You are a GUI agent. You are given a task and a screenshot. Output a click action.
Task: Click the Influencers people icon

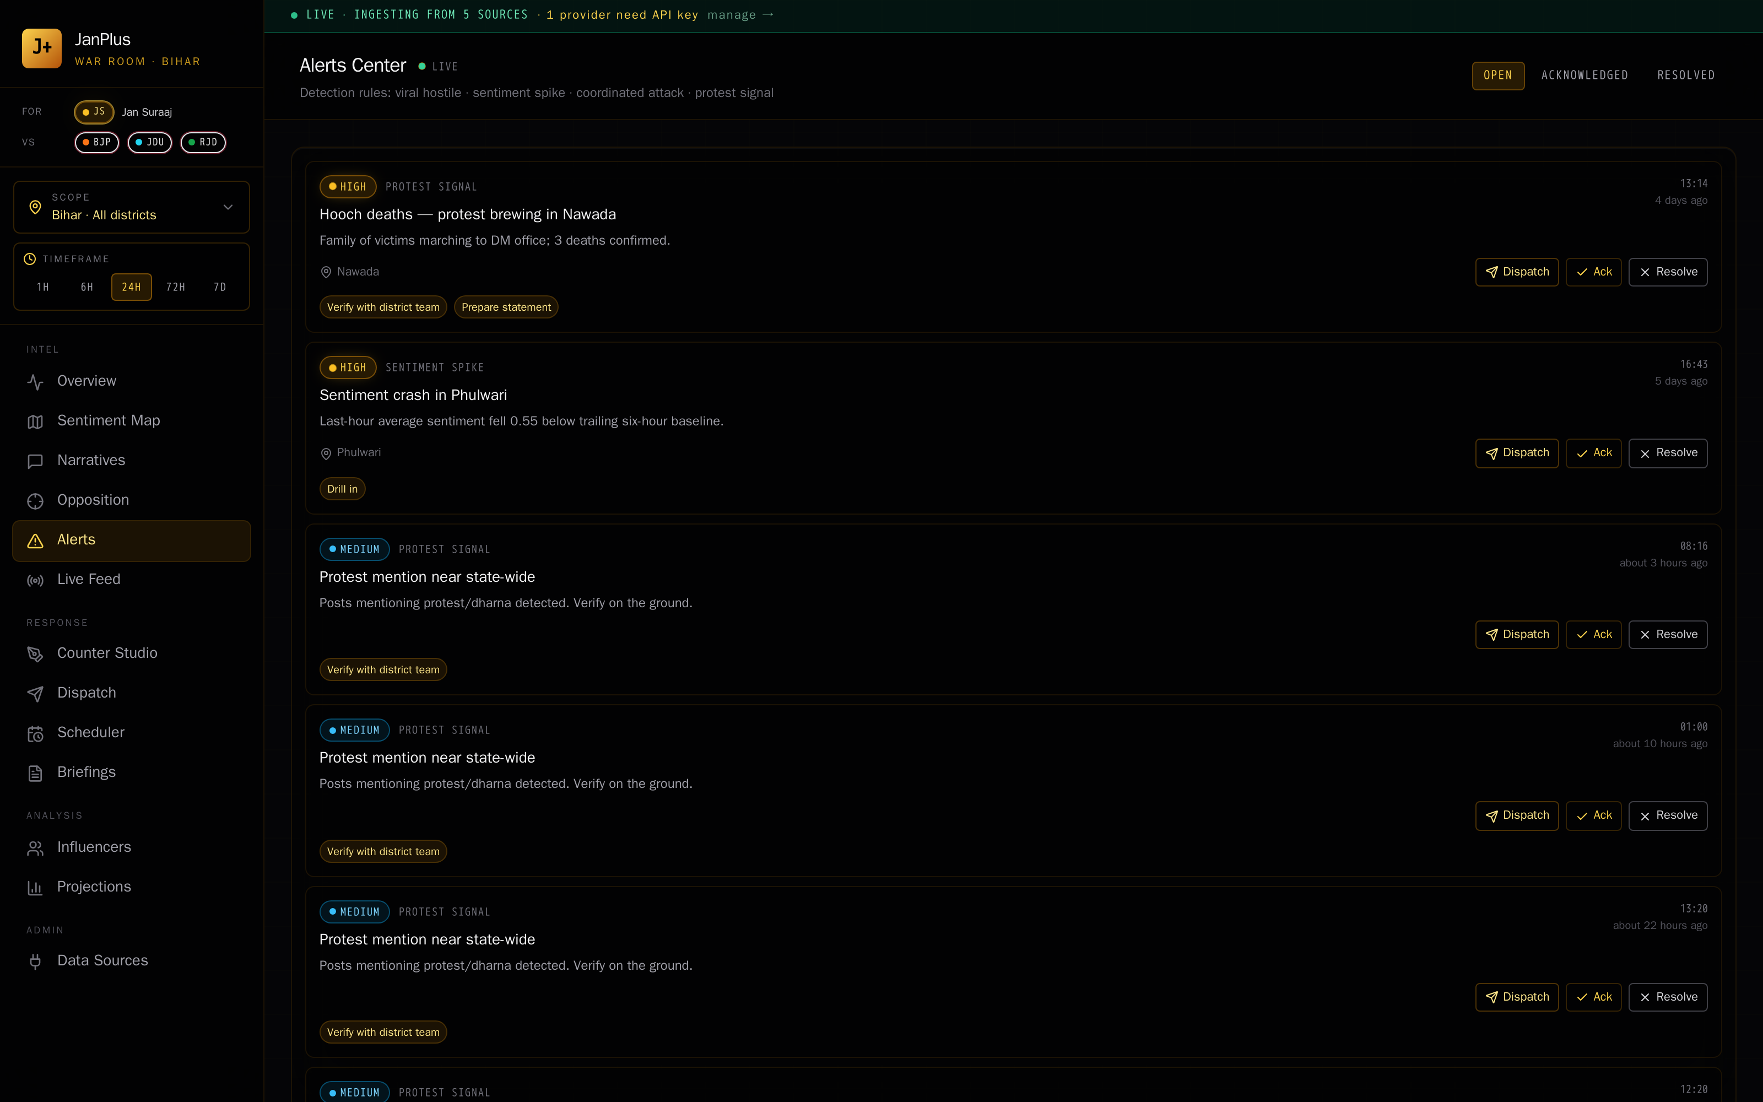coord(35,847)
